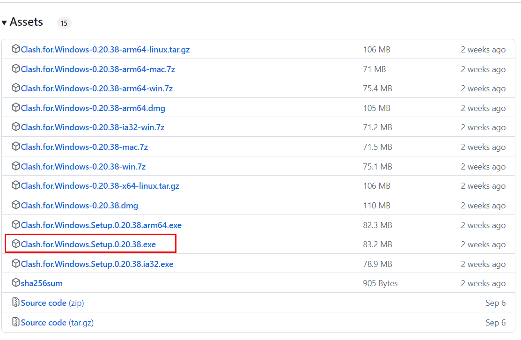Click the package icon beside arm64.dmg
Image resolution: width=521 pixels, height=340 pixels.
click(15, 107)
